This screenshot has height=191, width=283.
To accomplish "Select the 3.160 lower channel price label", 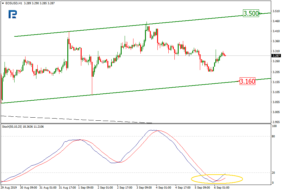I will click(248, 81).
